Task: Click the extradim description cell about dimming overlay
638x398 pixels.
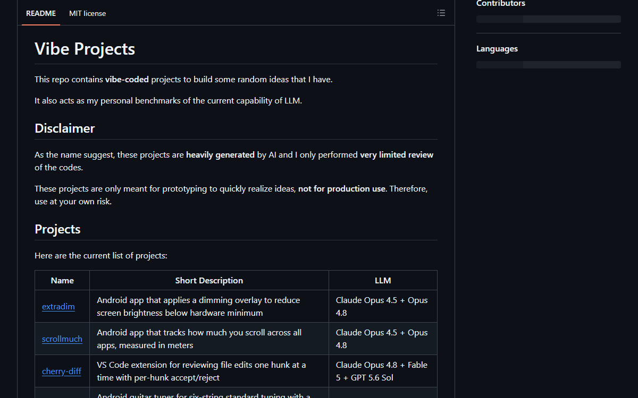Action: click(209, 307)
